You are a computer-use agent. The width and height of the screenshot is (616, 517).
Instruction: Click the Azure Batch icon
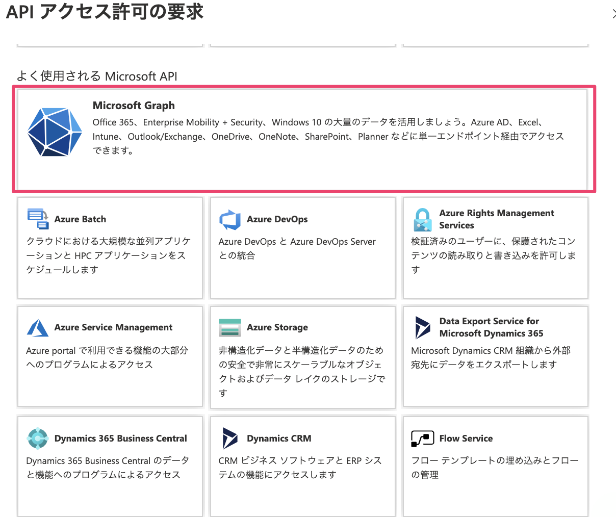tap(38, 219)
